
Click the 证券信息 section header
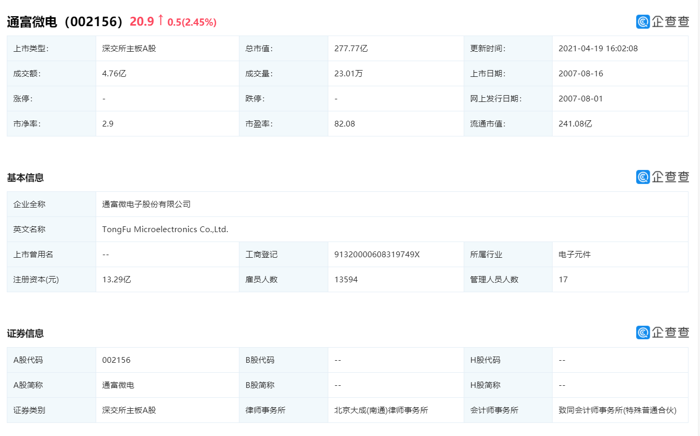pyautogui.click(x=24, y=333)
